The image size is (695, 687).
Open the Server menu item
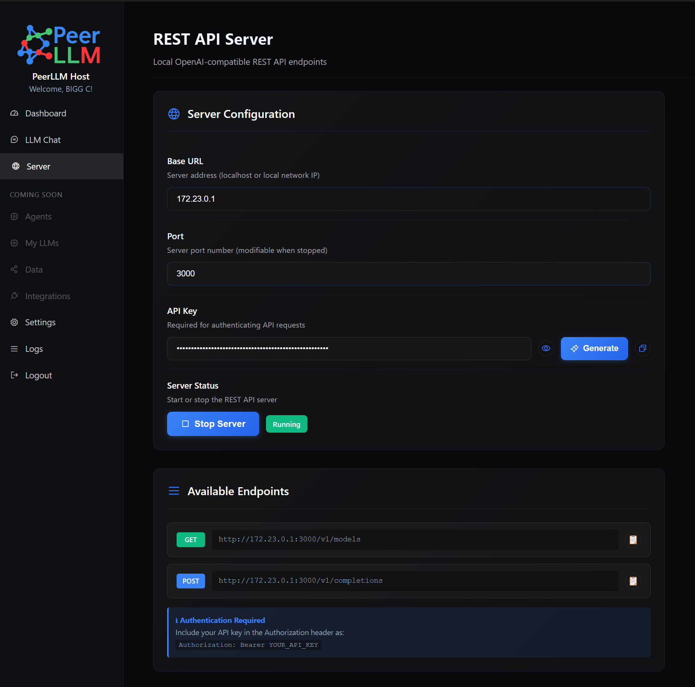pos(38,166)
